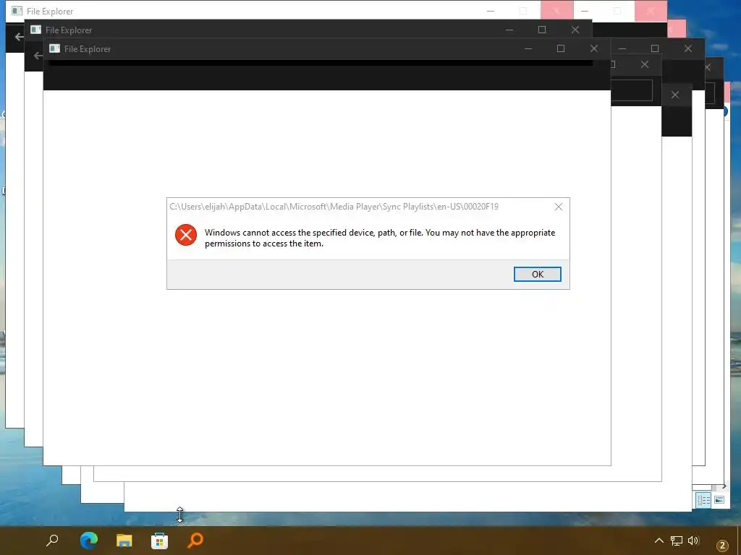
Task: Click OK in the error dialog
Action: 538,274
